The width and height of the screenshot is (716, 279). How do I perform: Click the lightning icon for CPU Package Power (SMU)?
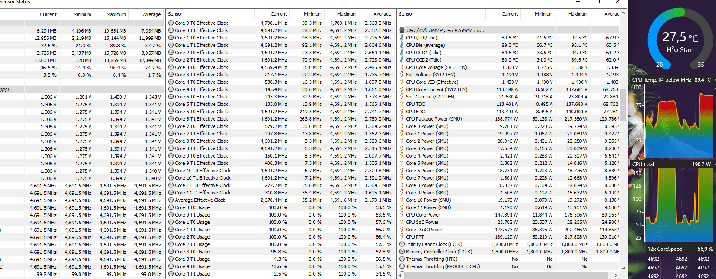tap(401, 119)
